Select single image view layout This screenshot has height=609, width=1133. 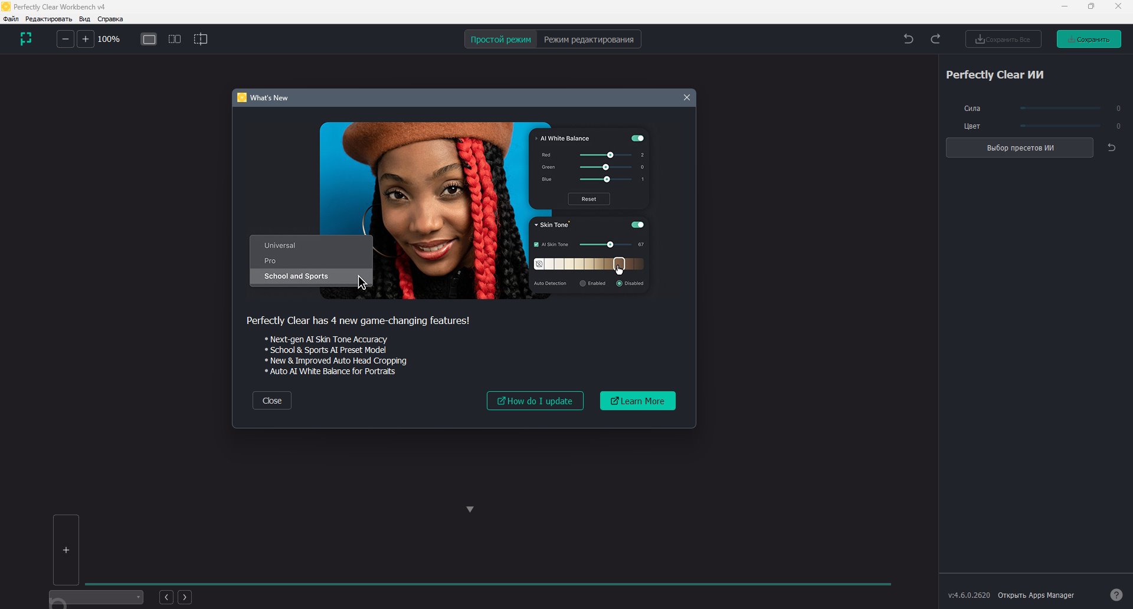coord(149,39)
